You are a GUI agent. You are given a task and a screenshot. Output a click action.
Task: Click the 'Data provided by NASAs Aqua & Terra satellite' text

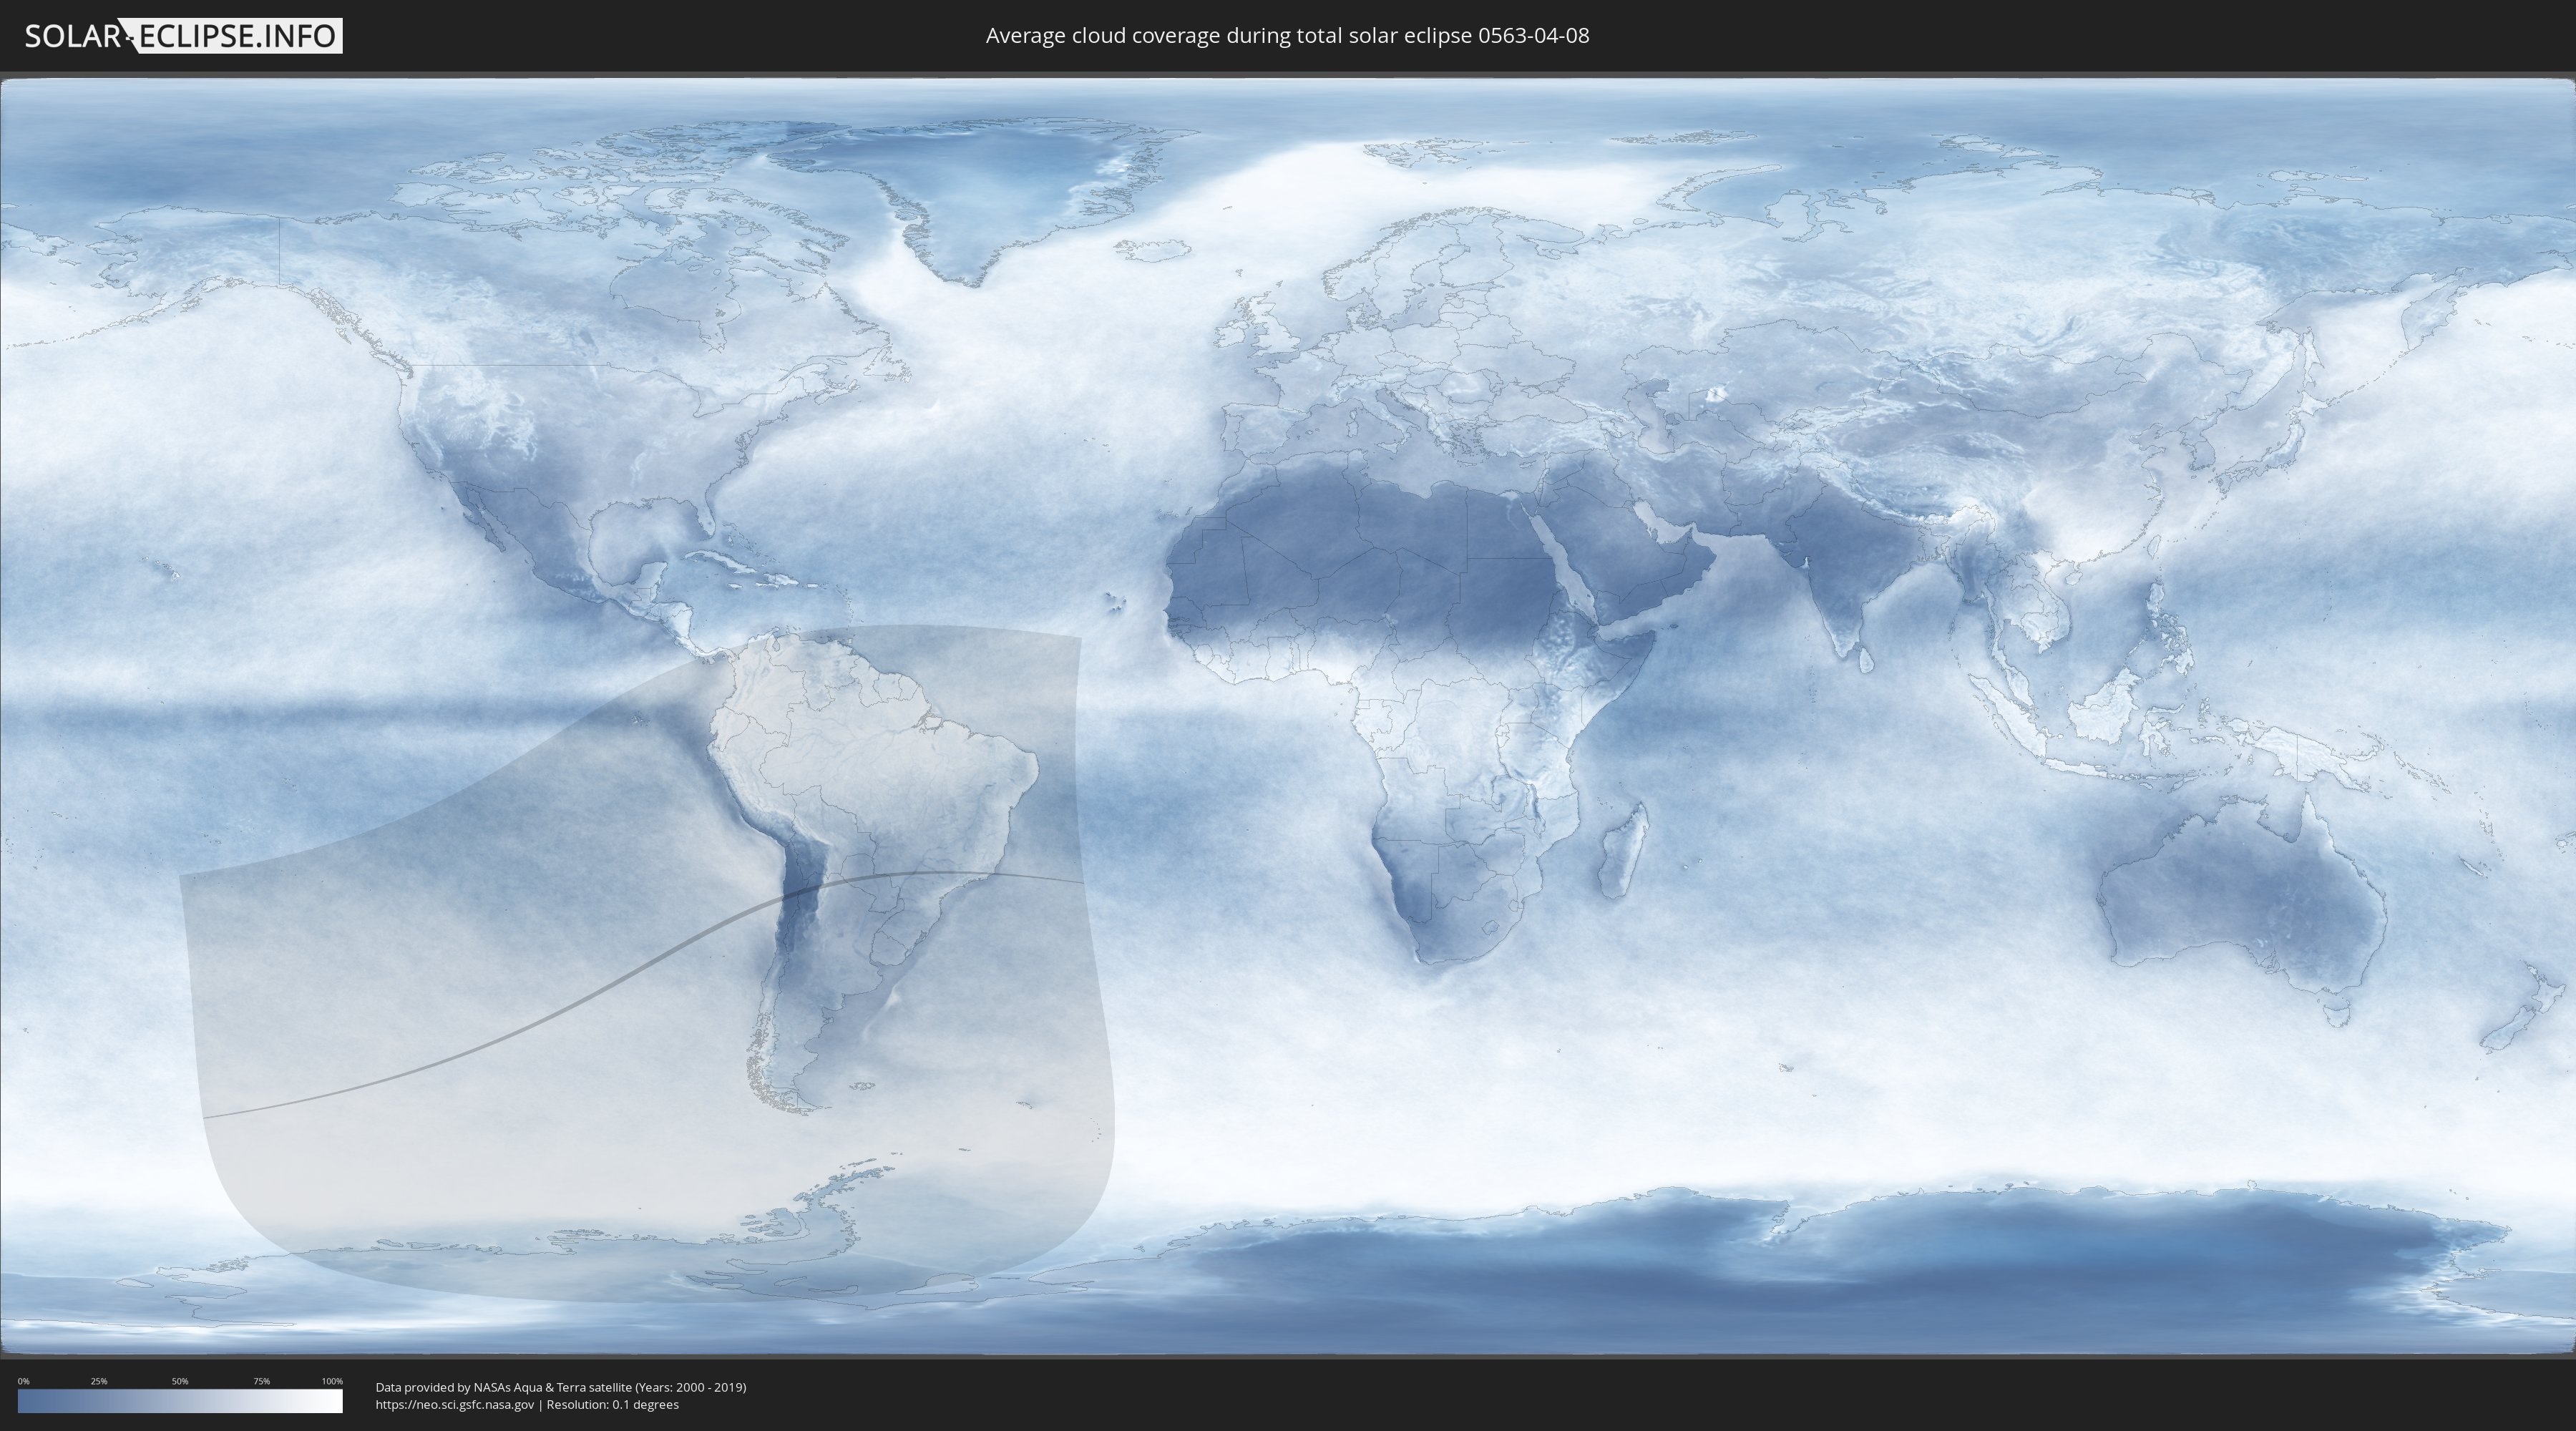(x=503, y=1387)
